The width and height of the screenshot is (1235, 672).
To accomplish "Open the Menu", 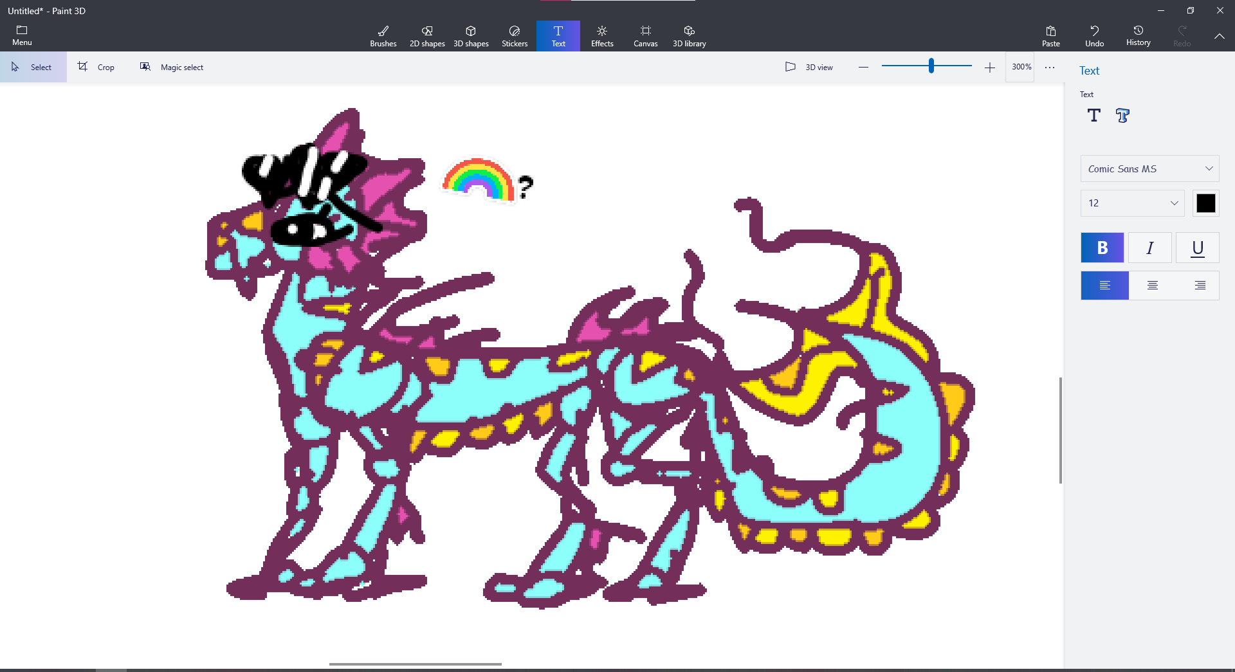I will click(x=22, y=35).
